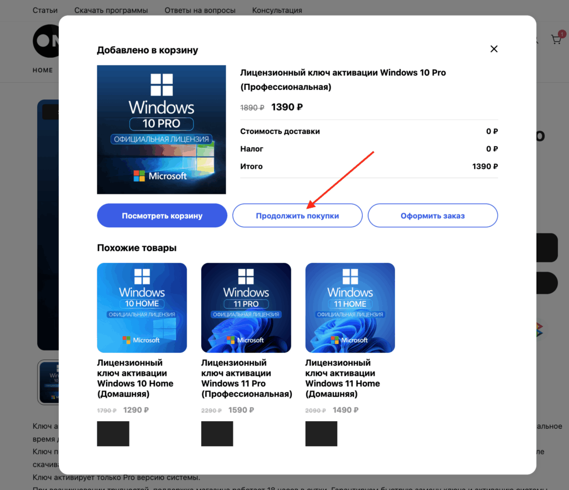
Task: Go to Скачать программы in top menu
Action: click(112, 10)
